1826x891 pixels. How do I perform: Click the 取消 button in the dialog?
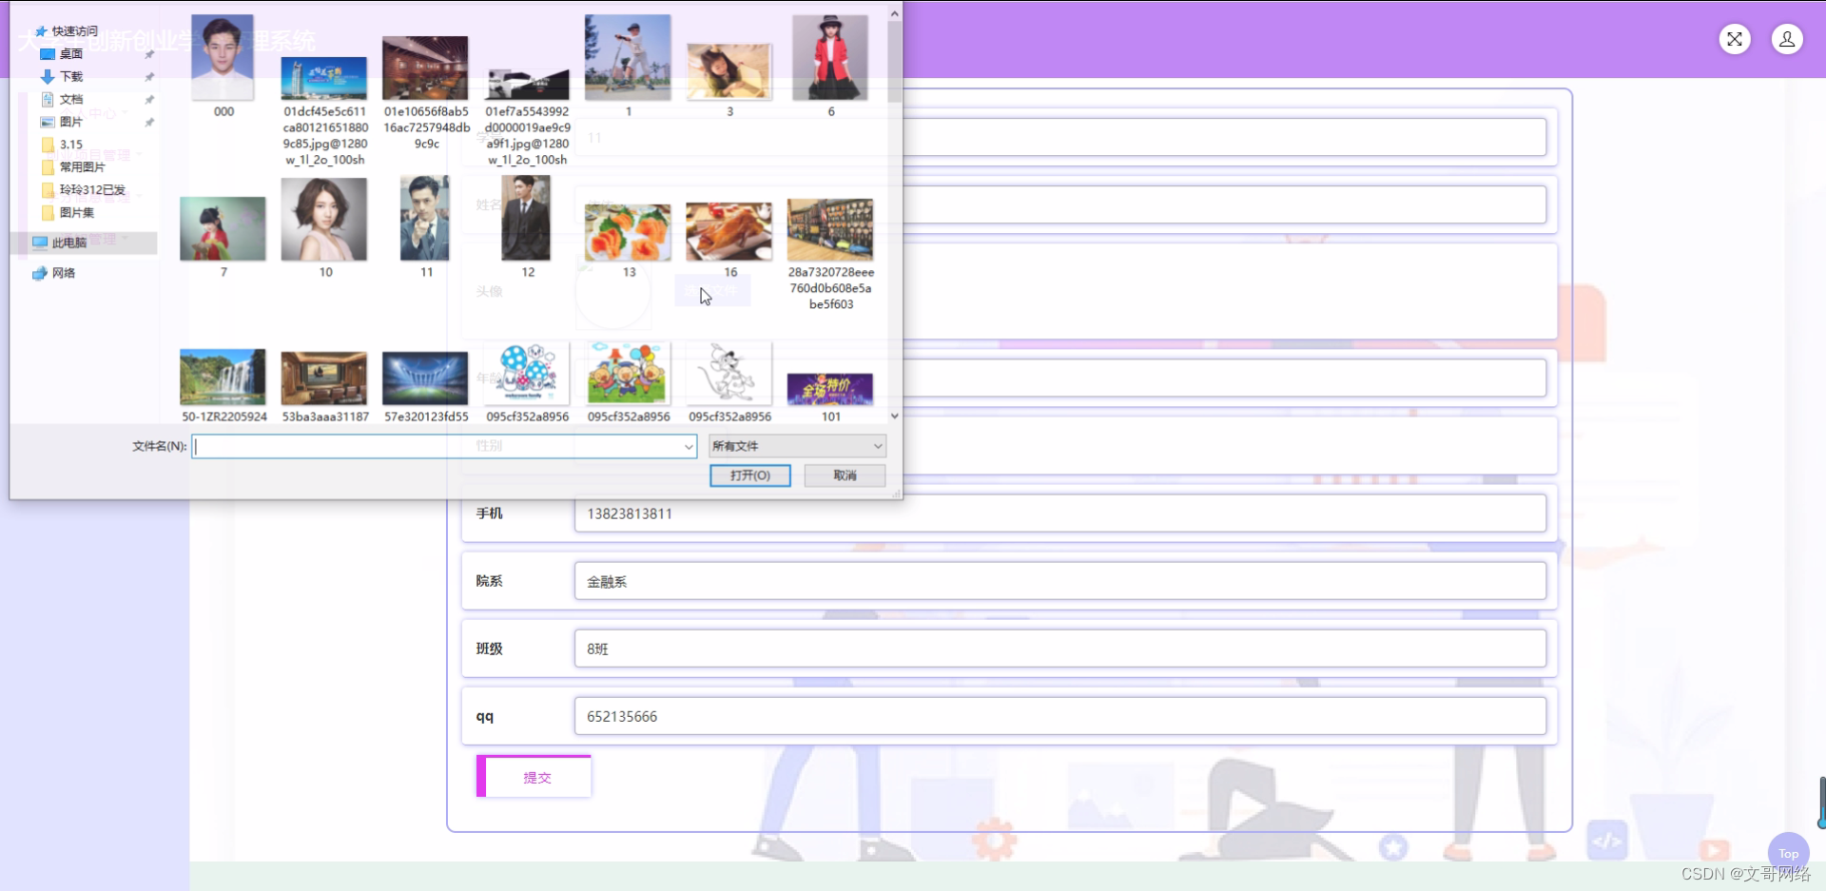845,475
